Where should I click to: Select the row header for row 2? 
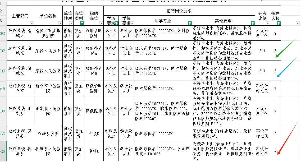(x=3, y=11)
